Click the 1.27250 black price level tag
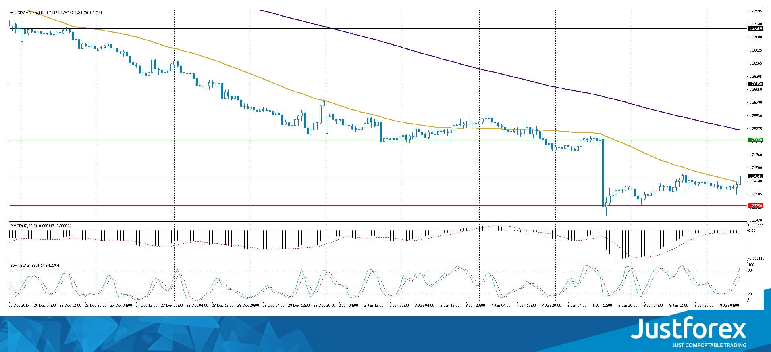The height and width of the screenshot is (352, 771). (756, 29)
